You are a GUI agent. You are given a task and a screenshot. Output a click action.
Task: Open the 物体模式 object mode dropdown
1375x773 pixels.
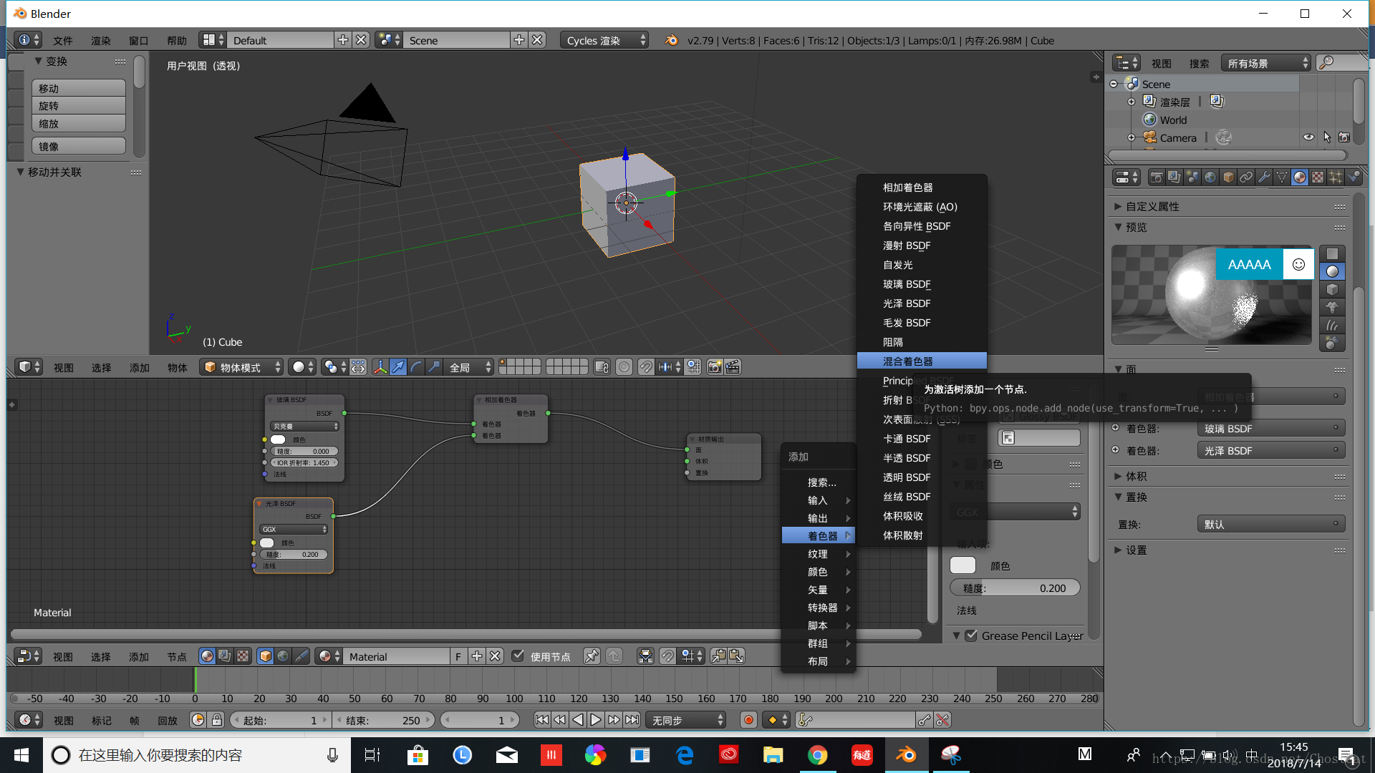tap(241, 367)
